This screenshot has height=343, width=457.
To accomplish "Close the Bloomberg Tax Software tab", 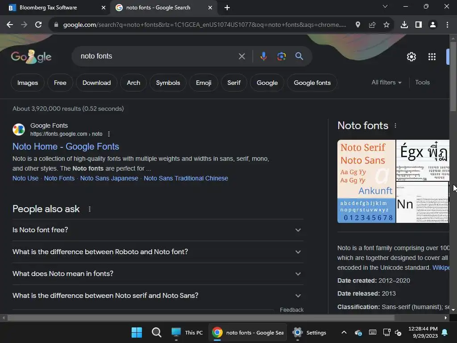I will pos(103,8).
